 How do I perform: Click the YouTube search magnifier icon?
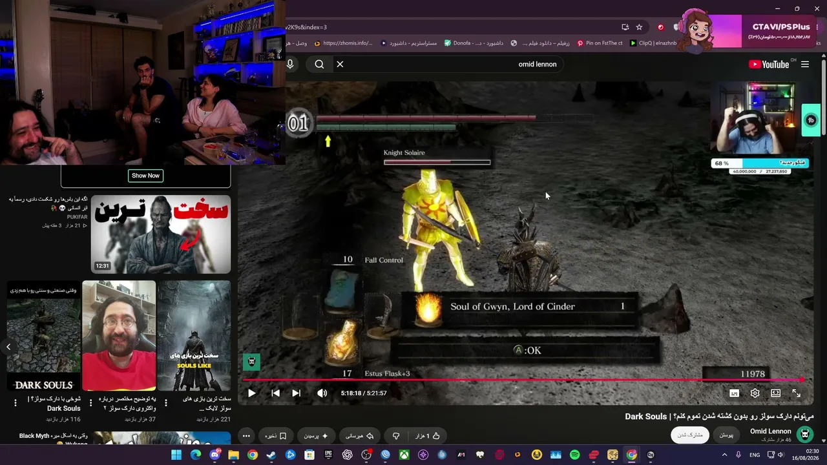[x=319, y=64]
